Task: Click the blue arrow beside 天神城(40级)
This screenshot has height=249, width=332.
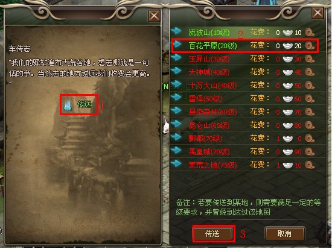Action: point(176,71)
